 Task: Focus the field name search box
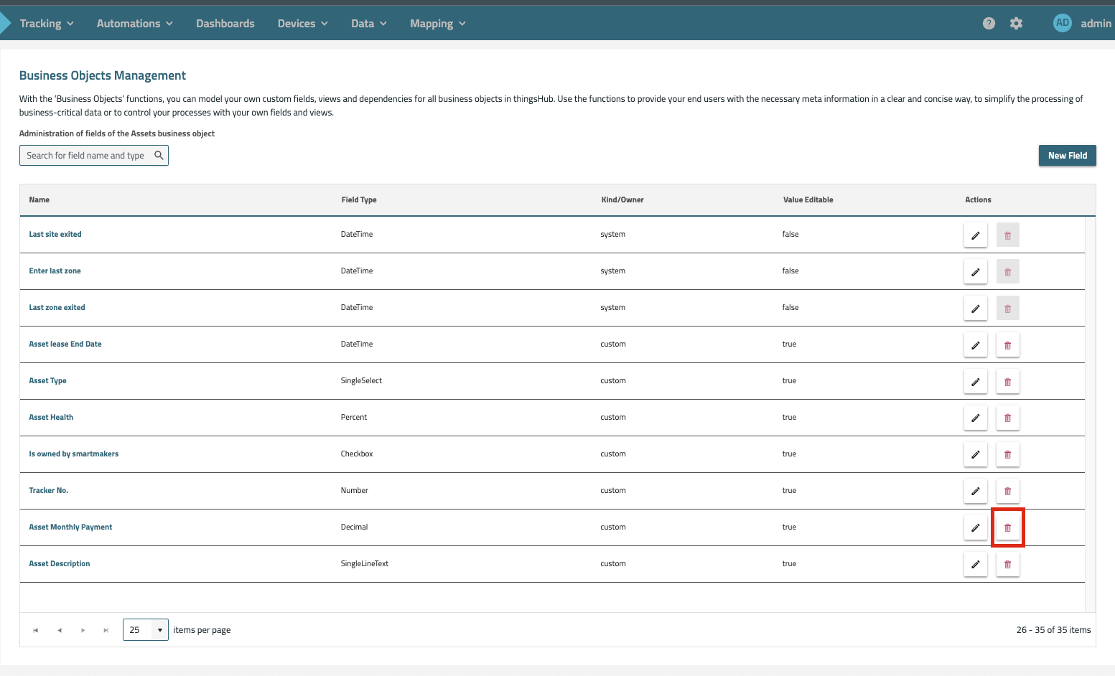[x=86, y=156]
